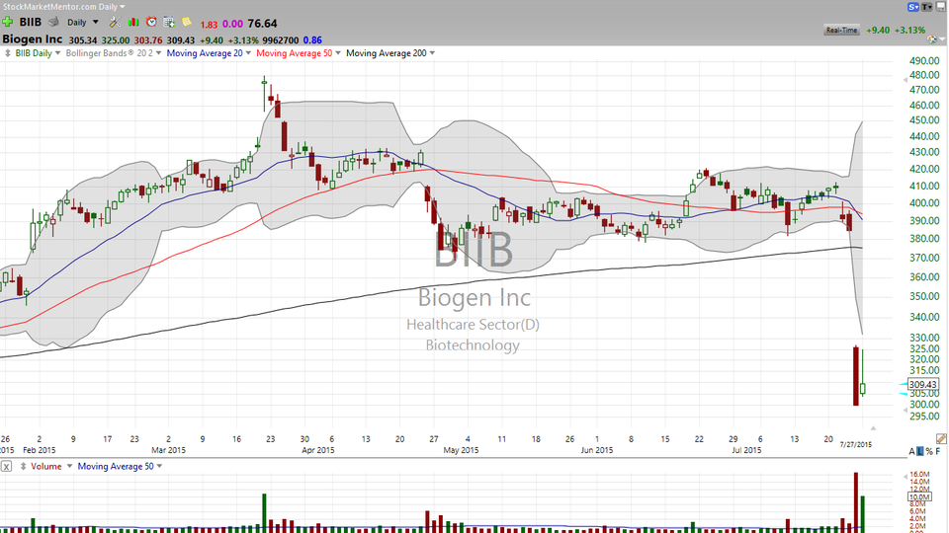Screen dimensions: 949x533
Task: Expand the Moving Average 200 menu
Action: coord(432,53)
